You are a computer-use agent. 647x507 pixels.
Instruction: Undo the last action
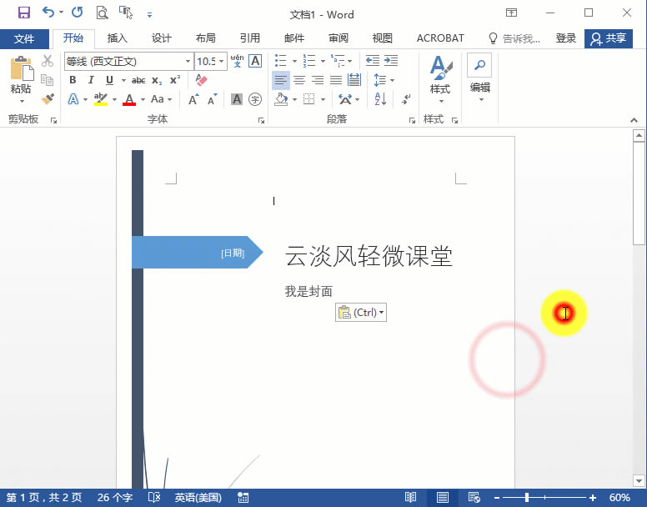48,13
